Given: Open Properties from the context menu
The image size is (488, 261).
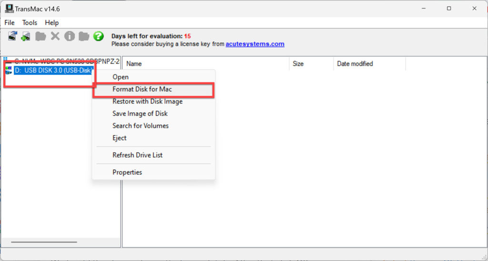Looking at the screenshot, I should coord(154,172).
